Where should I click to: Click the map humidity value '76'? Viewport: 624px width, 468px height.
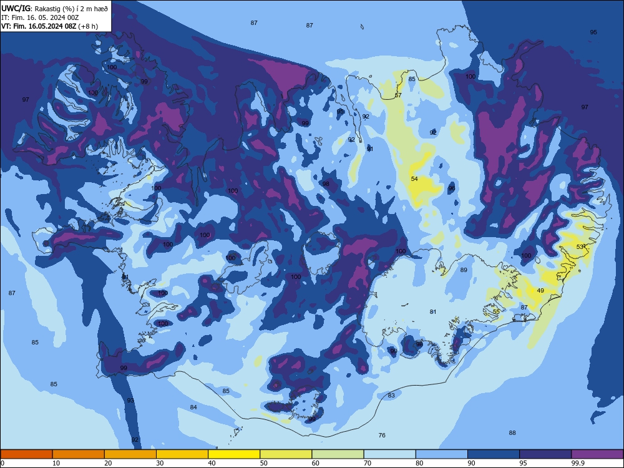[x=382, y=436]
